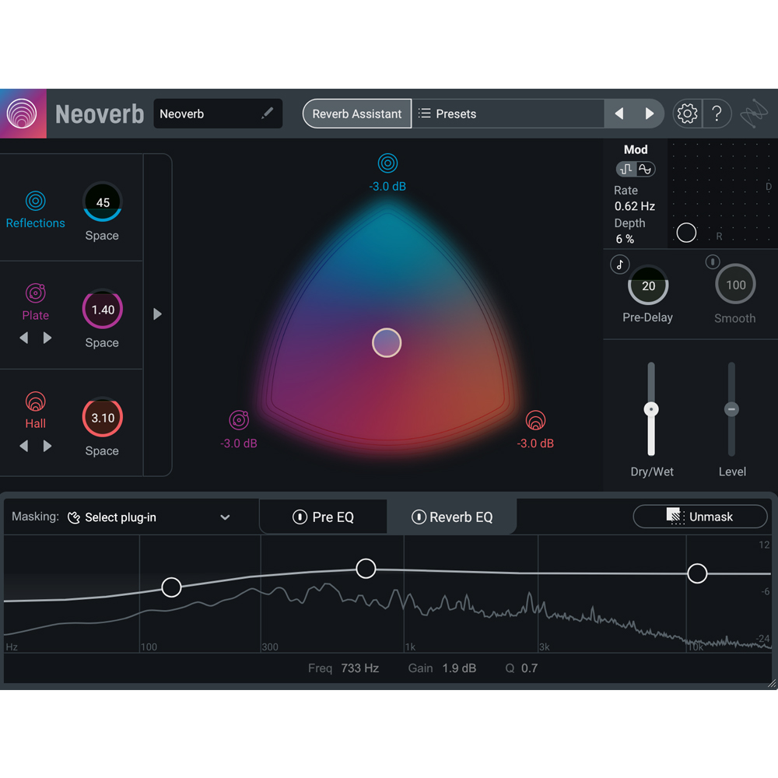Image resolution: width=778 pixels, height=778 pixels.
Task: Click the Level slider handle
Action: [731, 409]
